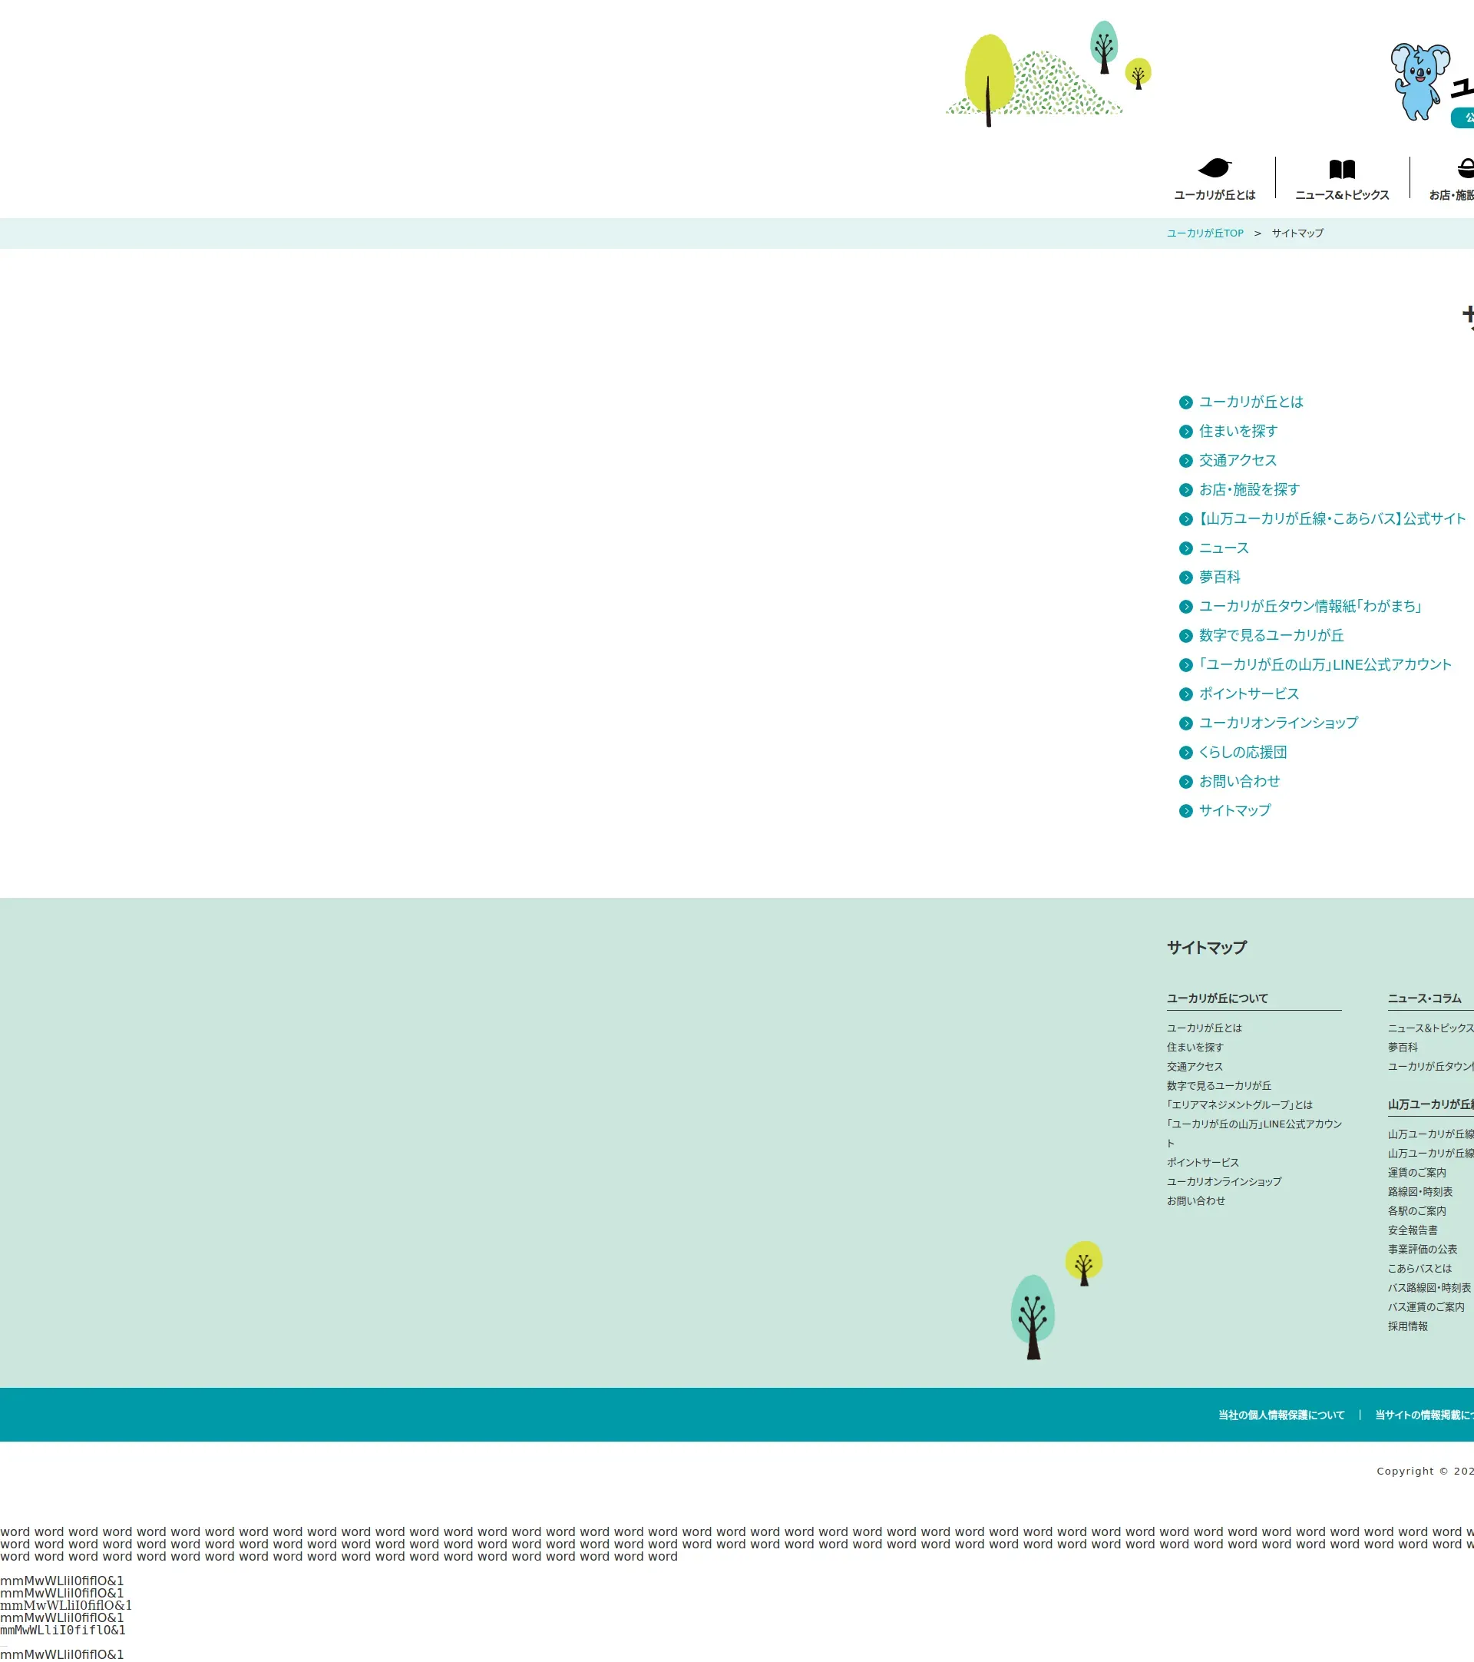Open the LINE公式アカウント link in the footer
Viewport: 1474px width, 1662px height.
pos(1254,1134)
